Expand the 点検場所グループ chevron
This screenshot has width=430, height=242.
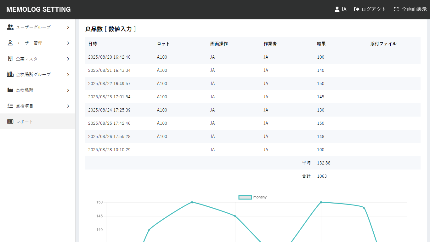click(68, 75)
